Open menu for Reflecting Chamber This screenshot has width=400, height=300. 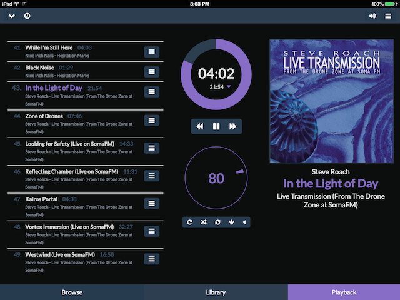pyautogui.click(x=151, y=176)
